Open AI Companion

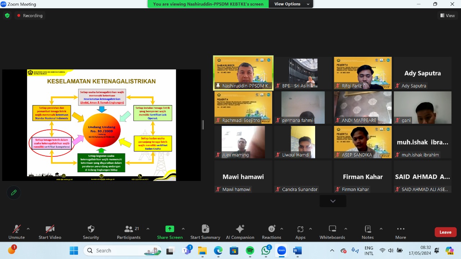[240, 229]
